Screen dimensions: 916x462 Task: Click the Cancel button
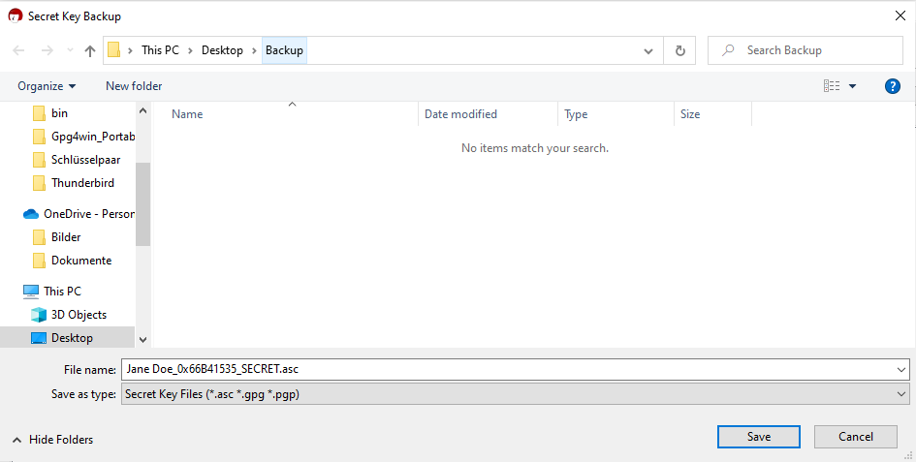pos(856,437)
